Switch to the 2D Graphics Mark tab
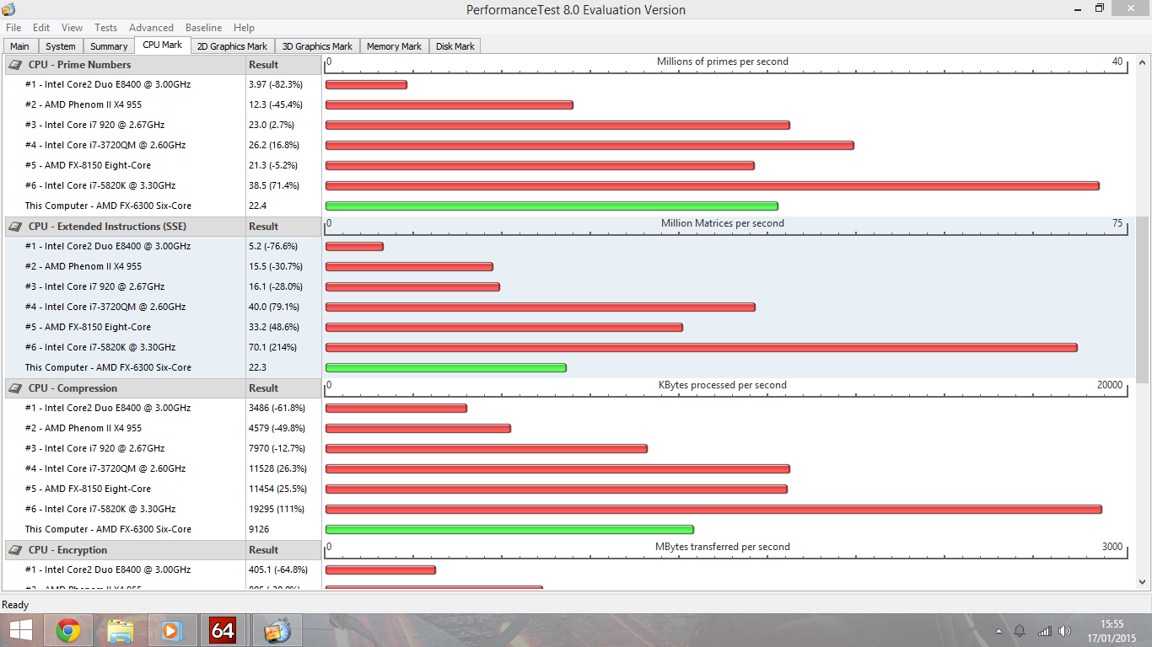 [232, 46]
